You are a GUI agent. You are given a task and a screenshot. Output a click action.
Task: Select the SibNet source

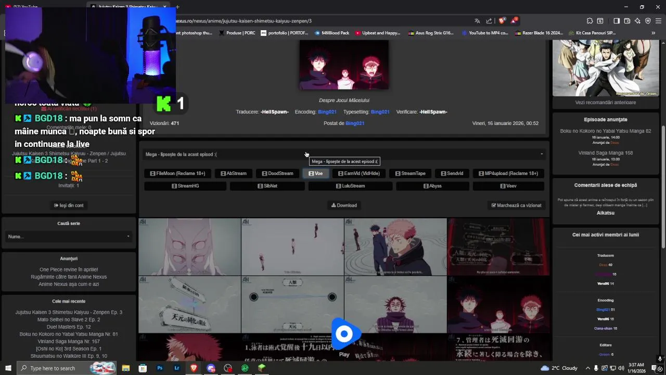point(267,186)
